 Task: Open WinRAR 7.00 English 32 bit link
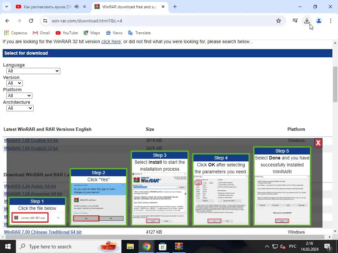point(31,148)
